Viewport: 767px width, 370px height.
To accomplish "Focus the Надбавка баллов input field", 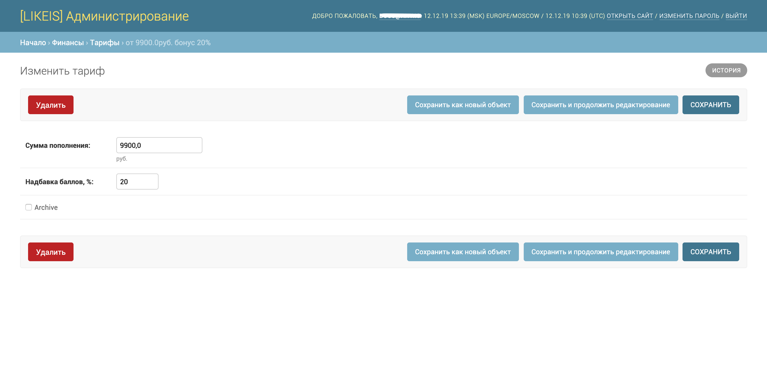I will [137, 182].
